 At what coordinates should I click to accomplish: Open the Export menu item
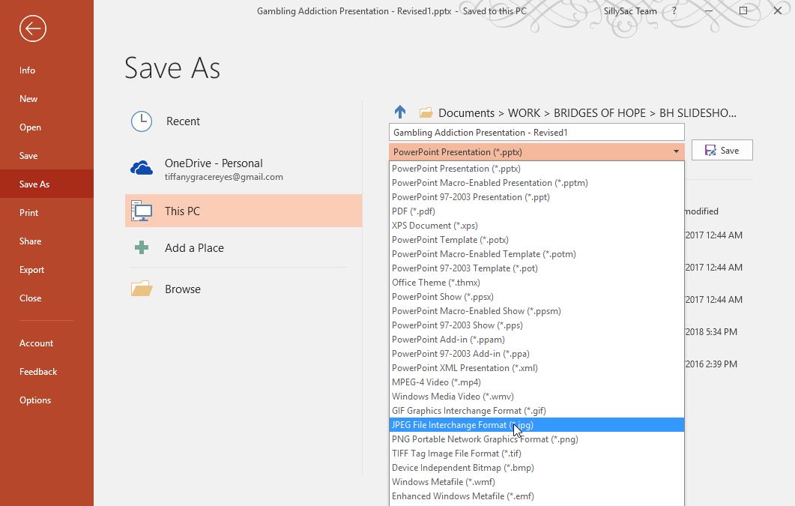click(x=32, y=270)
